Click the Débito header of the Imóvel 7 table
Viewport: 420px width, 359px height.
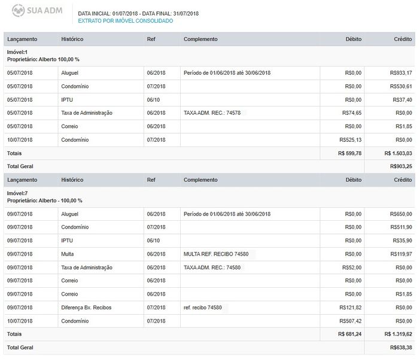(x=353, y=180)
